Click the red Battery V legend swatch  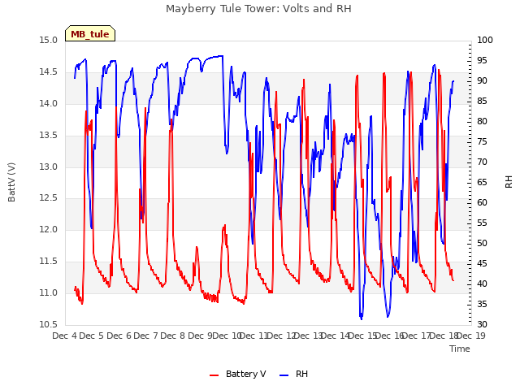point(214,375)
